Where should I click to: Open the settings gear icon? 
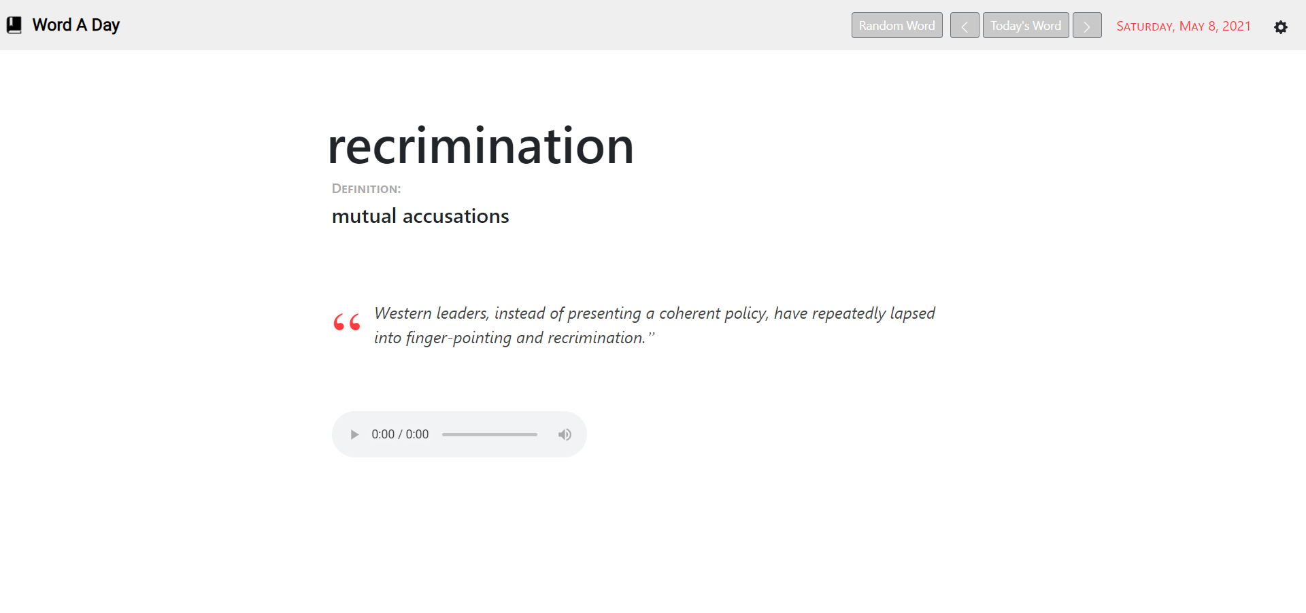tap(1280, 27)
